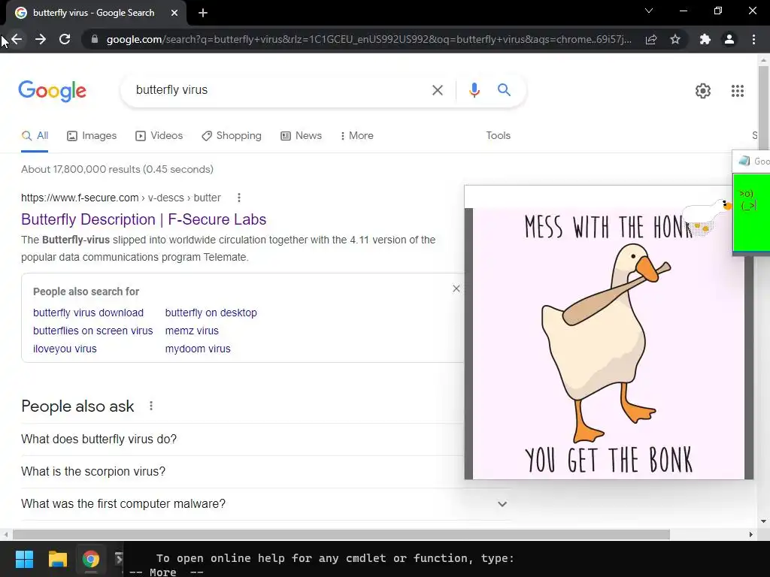Select the All results tab
This screenshot has width=770, height=577.
pyautogui.click(x=35, y=136)
